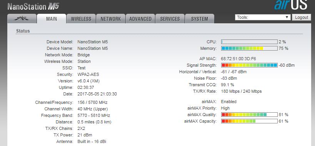Image resolution: width=315 pixels, height=146 pixels.
Task: Click the NanoStation M5 header logo
Action: (33, 7)
